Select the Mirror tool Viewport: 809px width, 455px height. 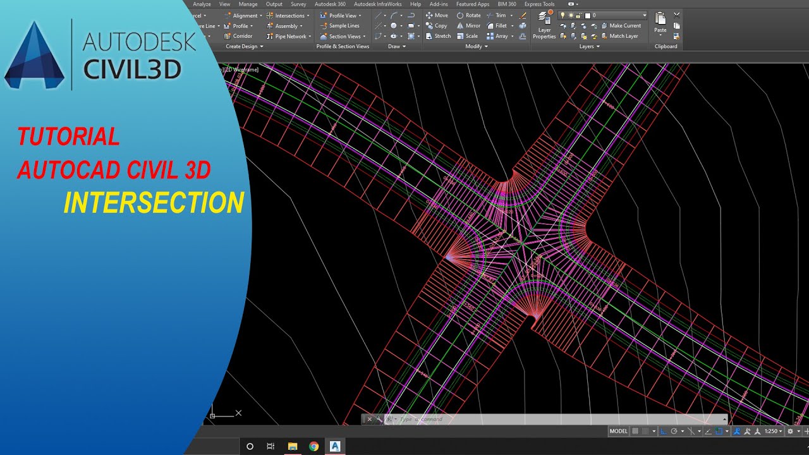468,26
